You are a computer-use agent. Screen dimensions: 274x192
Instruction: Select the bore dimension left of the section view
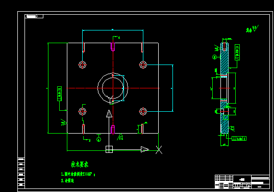point(212,88)
